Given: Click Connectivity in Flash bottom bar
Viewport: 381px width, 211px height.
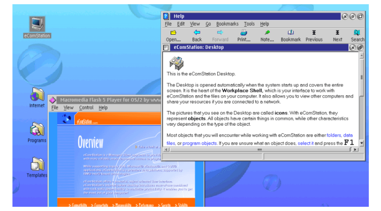Looking at the screenshot, I should click(x=99, y=205).
